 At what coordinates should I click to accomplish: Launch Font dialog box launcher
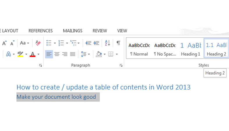(40, 65)
